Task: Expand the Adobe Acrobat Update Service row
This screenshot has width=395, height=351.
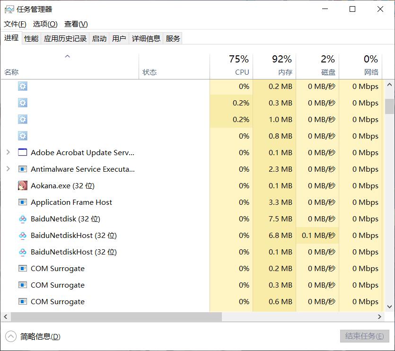Action: [x=8, y=152]
